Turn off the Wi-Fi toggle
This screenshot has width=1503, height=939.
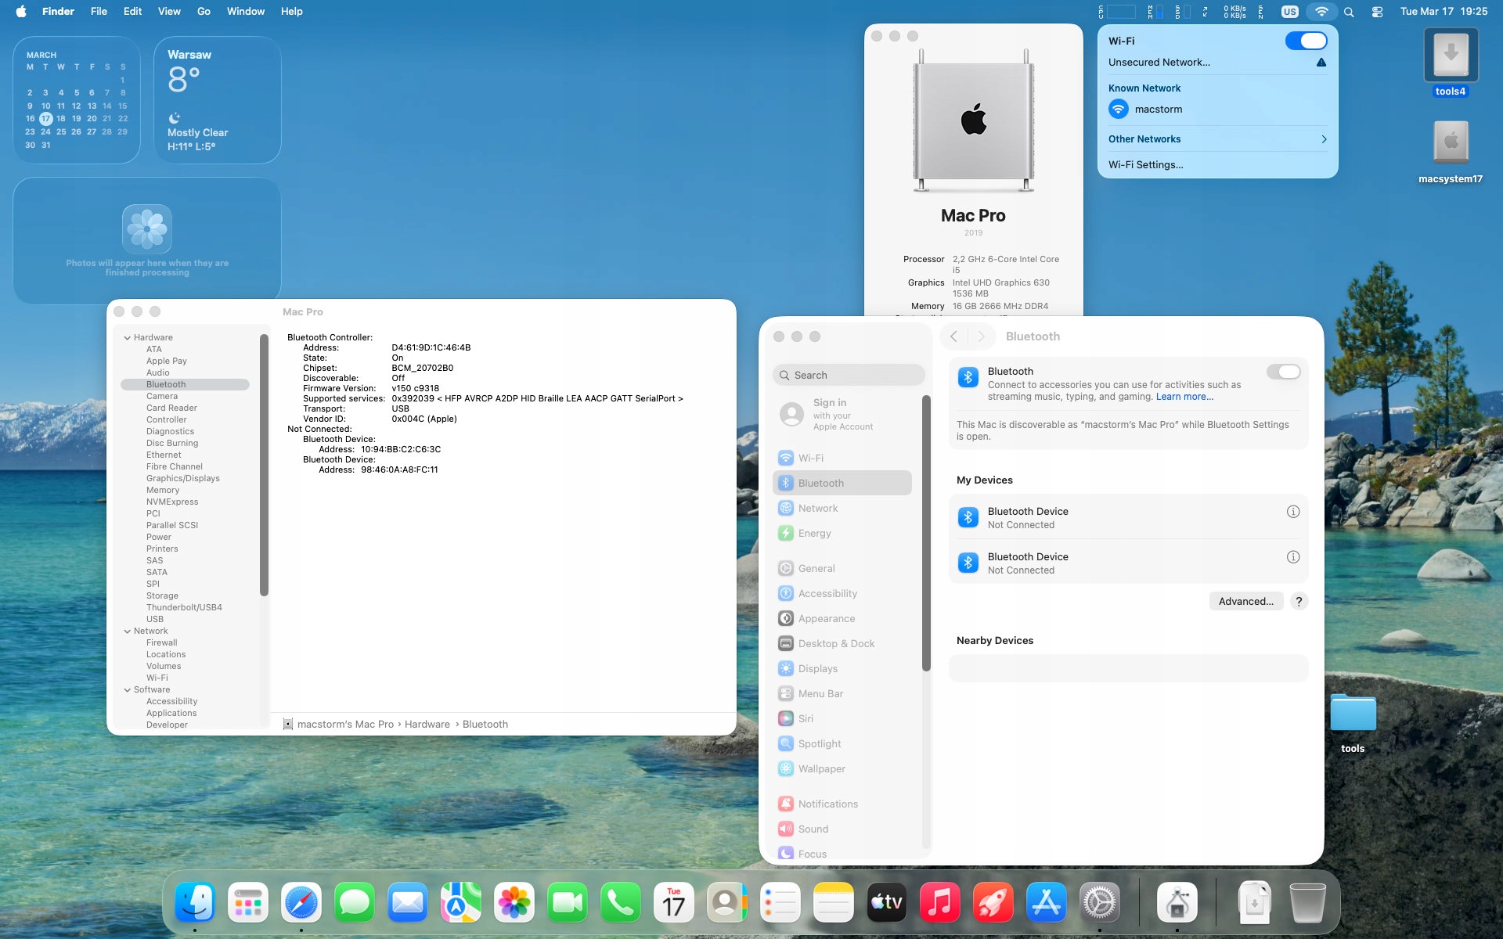coord(1306,41)
